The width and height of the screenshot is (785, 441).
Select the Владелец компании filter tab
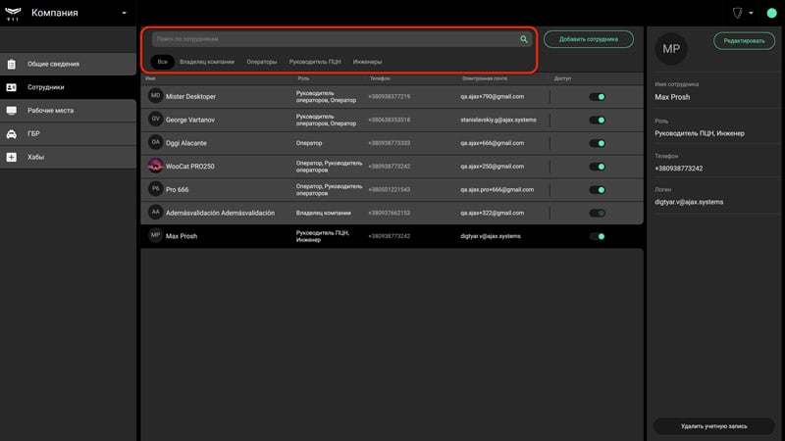(207, 62)
